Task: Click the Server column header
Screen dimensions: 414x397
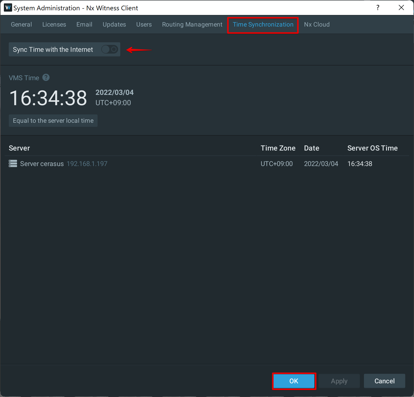Action: click(19, 148)
